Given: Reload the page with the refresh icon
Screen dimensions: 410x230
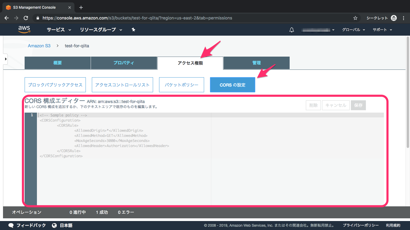Looking at the screenshot, I should (x=26, y=18).
